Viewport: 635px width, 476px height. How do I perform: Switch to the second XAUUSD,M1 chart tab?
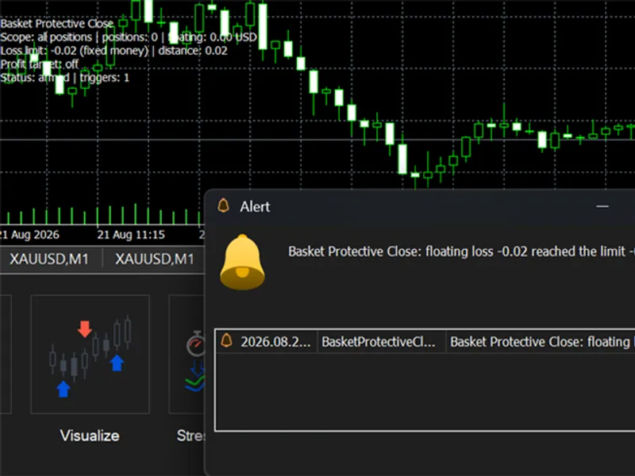pyautogui.click(x=154, y=259)
